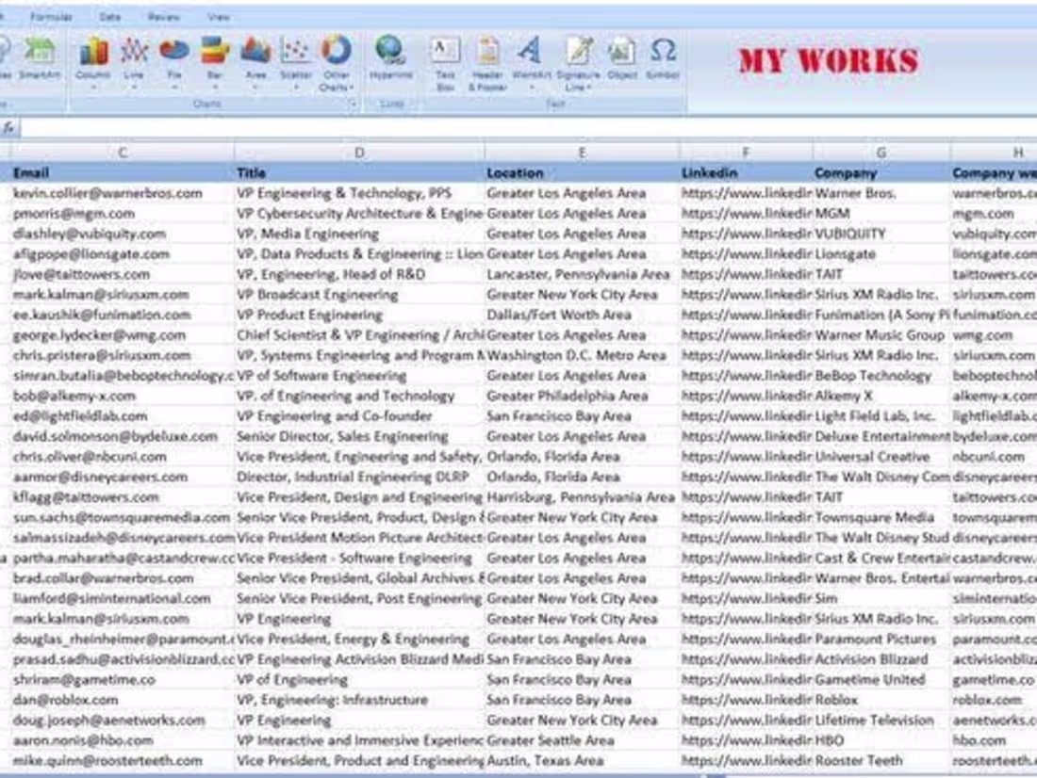
Task: Open Charts group dialog launcher
Action: pos(352,104)
